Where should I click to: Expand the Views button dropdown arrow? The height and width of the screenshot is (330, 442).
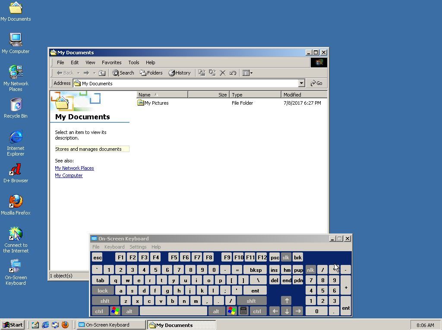252,73
